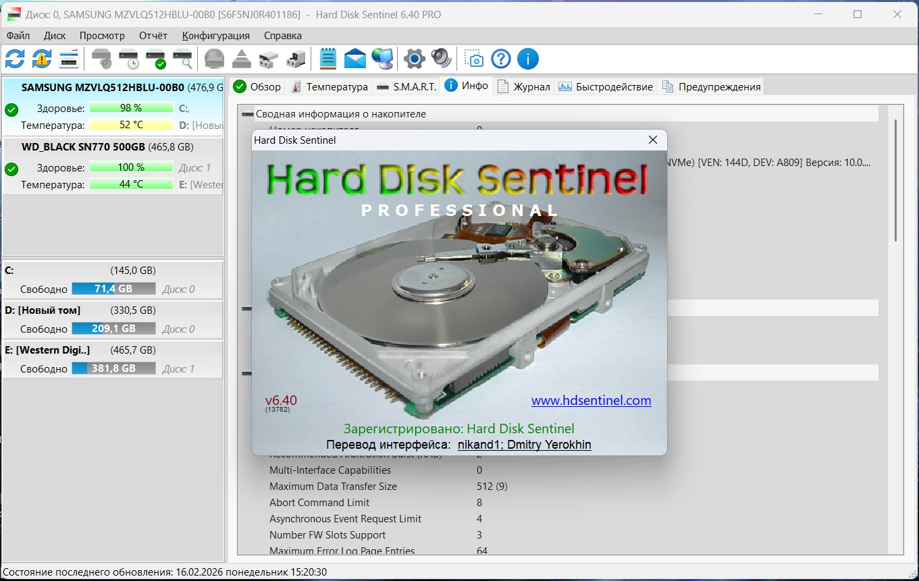Open the www.hdsentinel.com link
This screenshot has height=581, width=919.
pos(592,401)
